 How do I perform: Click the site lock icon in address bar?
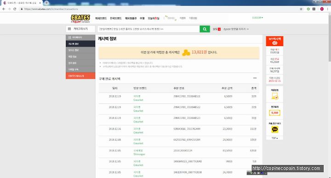click(x=22, y=9)
